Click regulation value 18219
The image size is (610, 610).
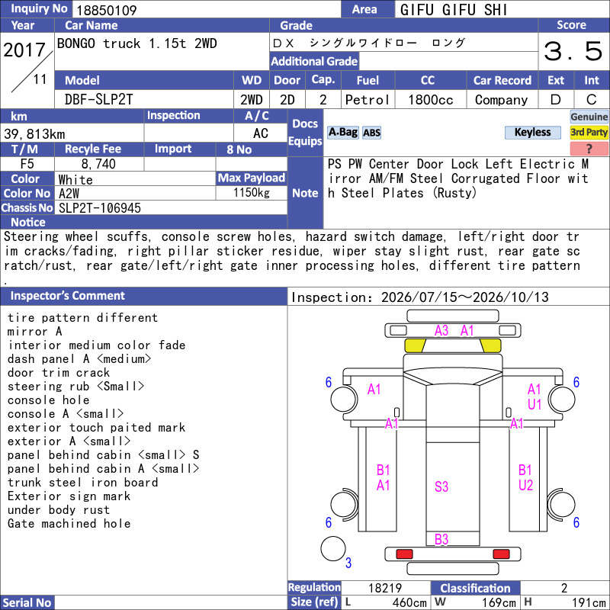point(385,588)
